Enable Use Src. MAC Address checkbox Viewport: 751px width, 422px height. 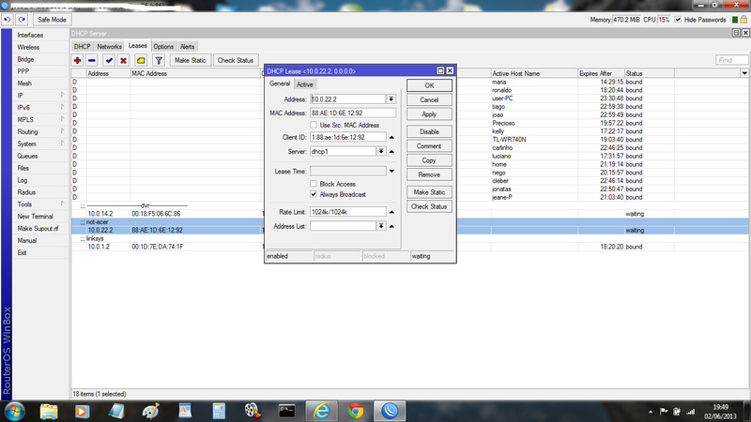pyautogui.click(x=314, y=125)
